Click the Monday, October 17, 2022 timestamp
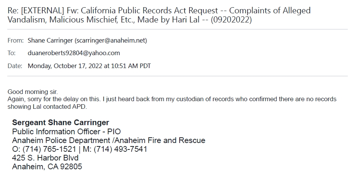Image resolution: width=360 pixels, height=178 pixels. [x=89, y=66]
